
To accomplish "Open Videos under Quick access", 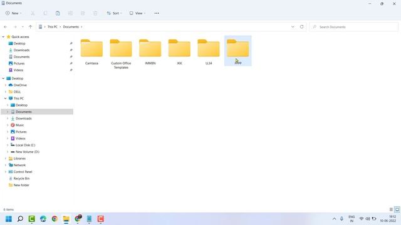I will (x=18, y=70).
